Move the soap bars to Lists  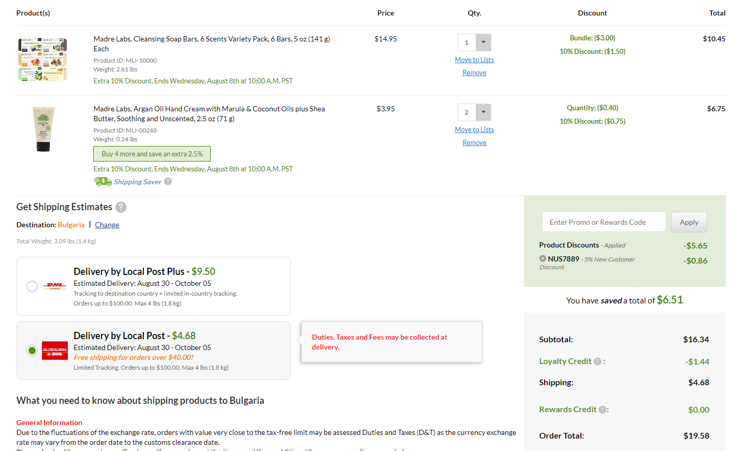[474, 60]
